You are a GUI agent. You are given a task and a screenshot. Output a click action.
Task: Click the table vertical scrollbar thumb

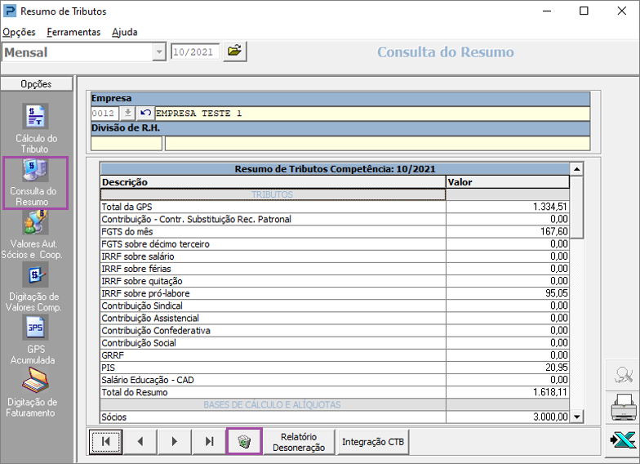coord(576,207)
